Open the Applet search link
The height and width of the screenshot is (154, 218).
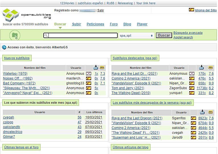point(183,37)
